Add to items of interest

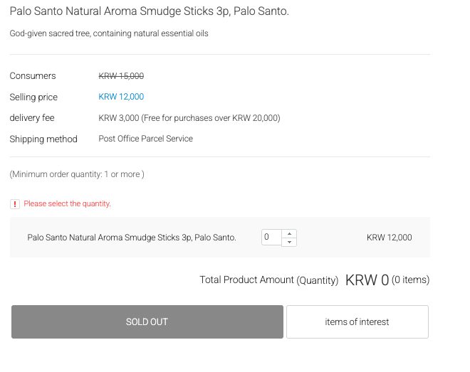click(357, 321)
